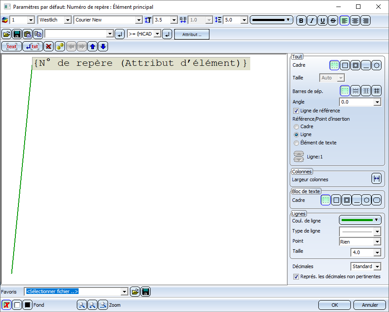Confirm settings with OK button
Screen dimensions: 389x312
pos(335,305)
